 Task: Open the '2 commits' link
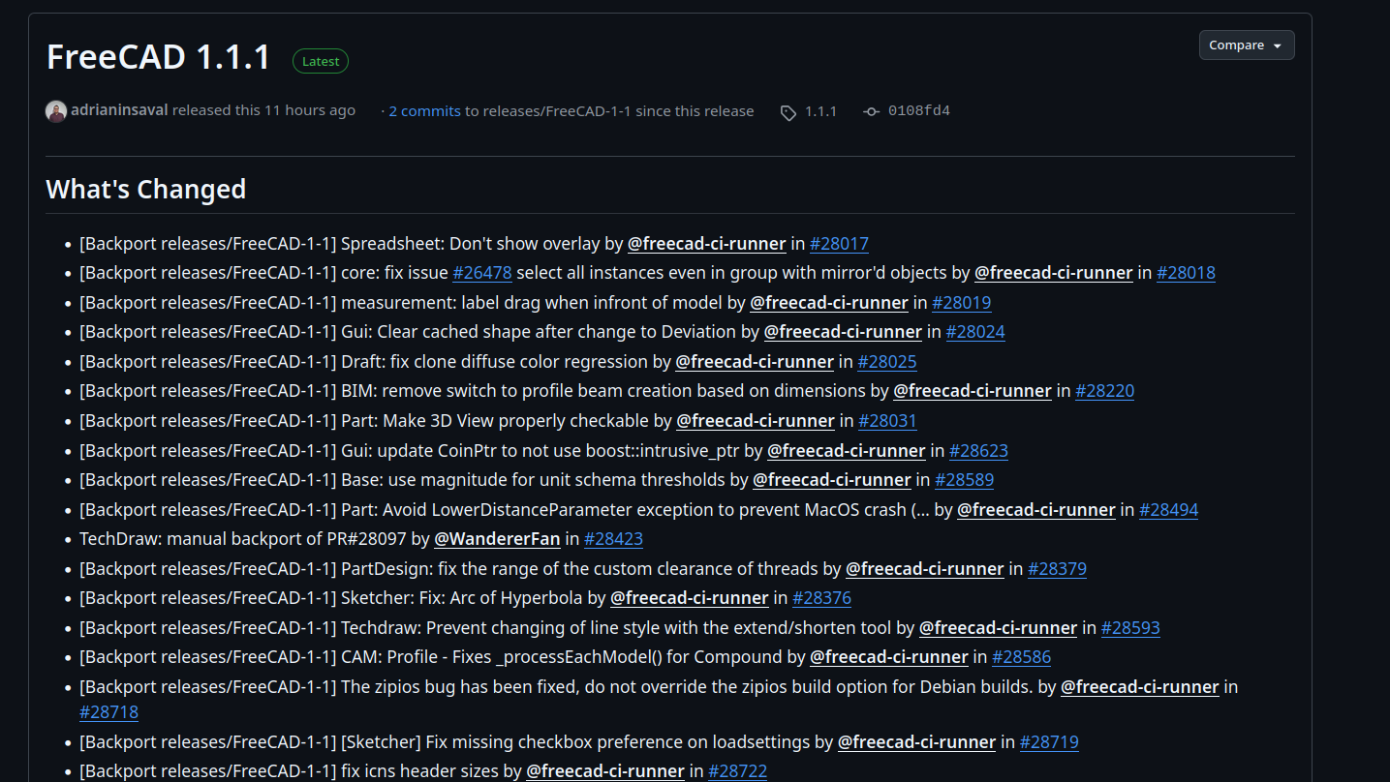point(424,111)
